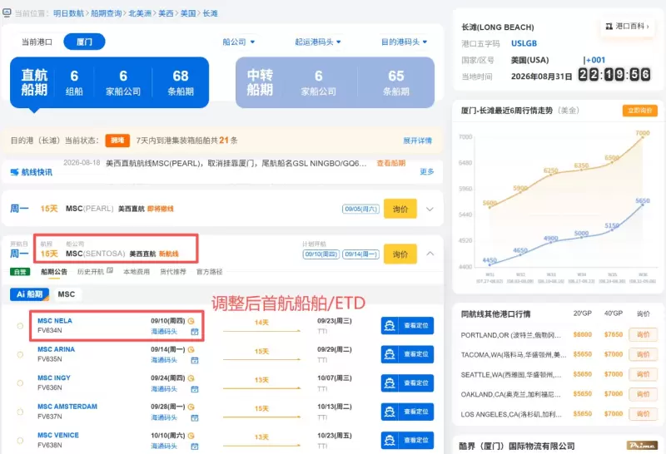Click 查看定位 for MSC AMSTERDAM
This screenshot has height=454, width=666.
click(x=407, y=412)
